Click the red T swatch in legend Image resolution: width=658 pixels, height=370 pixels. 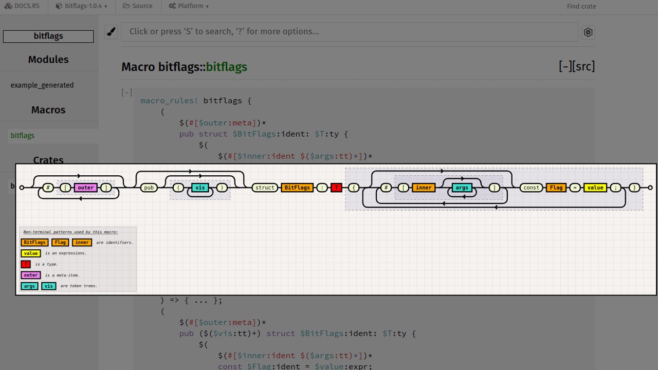coord(26,264)
